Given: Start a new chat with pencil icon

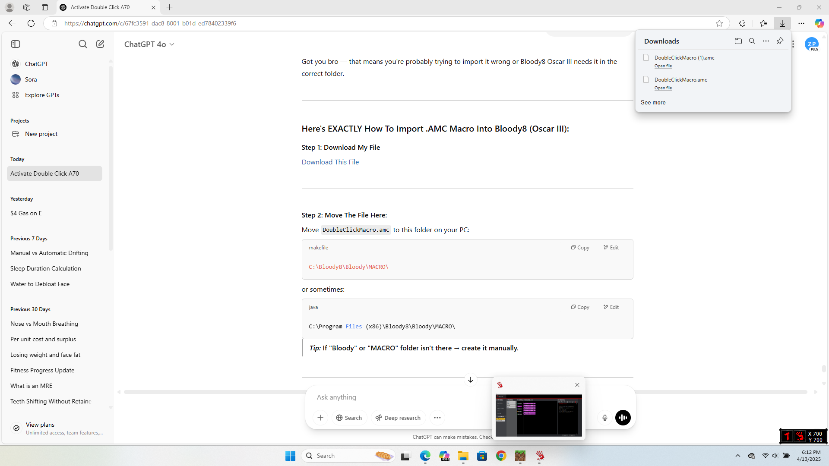Looking at the screenshot, I should (100, 44).
